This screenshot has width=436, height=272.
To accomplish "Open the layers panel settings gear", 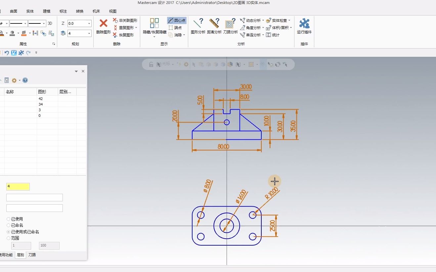I will point(14,80).
